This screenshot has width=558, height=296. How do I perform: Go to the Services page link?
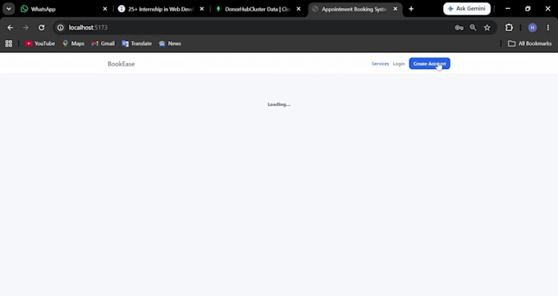(380, 64)
